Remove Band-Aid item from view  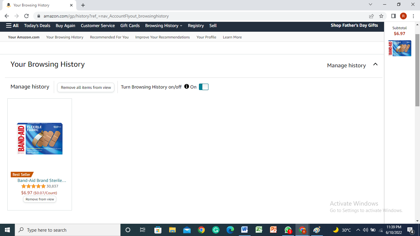40,199
